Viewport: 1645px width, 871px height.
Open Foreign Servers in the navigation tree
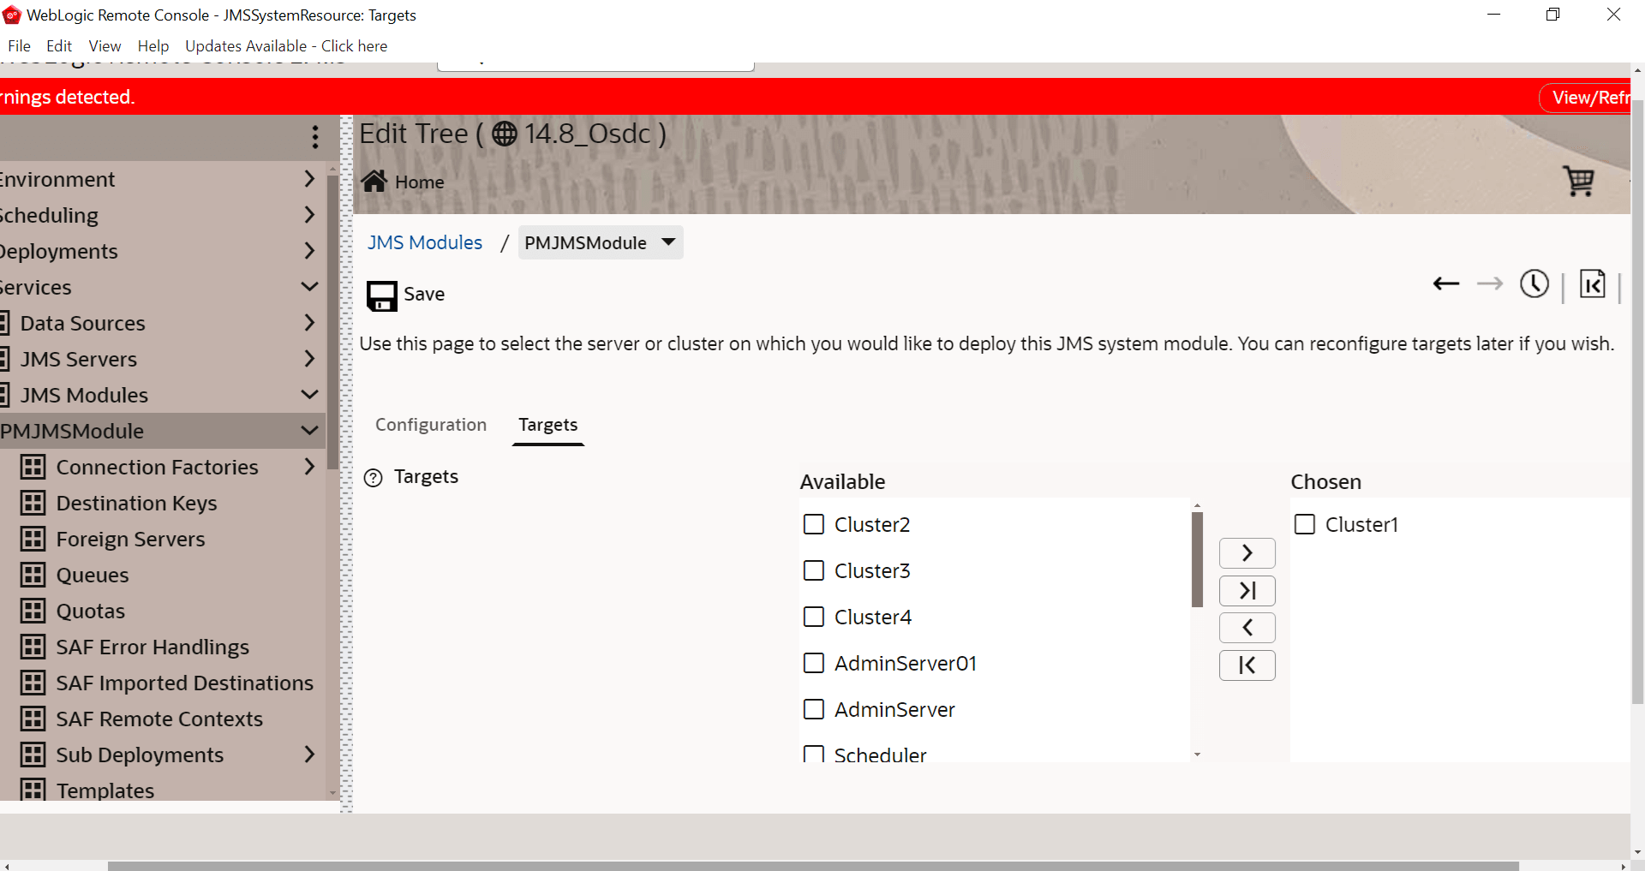pyautogui.click(x=130, y=539)
